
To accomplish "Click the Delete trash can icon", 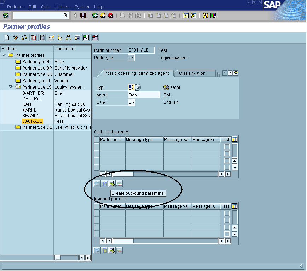I will 42,37.
